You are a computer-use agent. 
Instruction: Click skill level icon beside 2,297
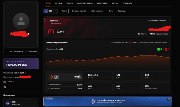130,43
